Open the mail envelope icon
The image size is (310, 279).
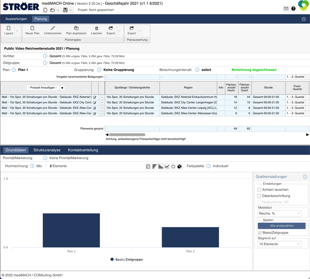tap(286, 9)
